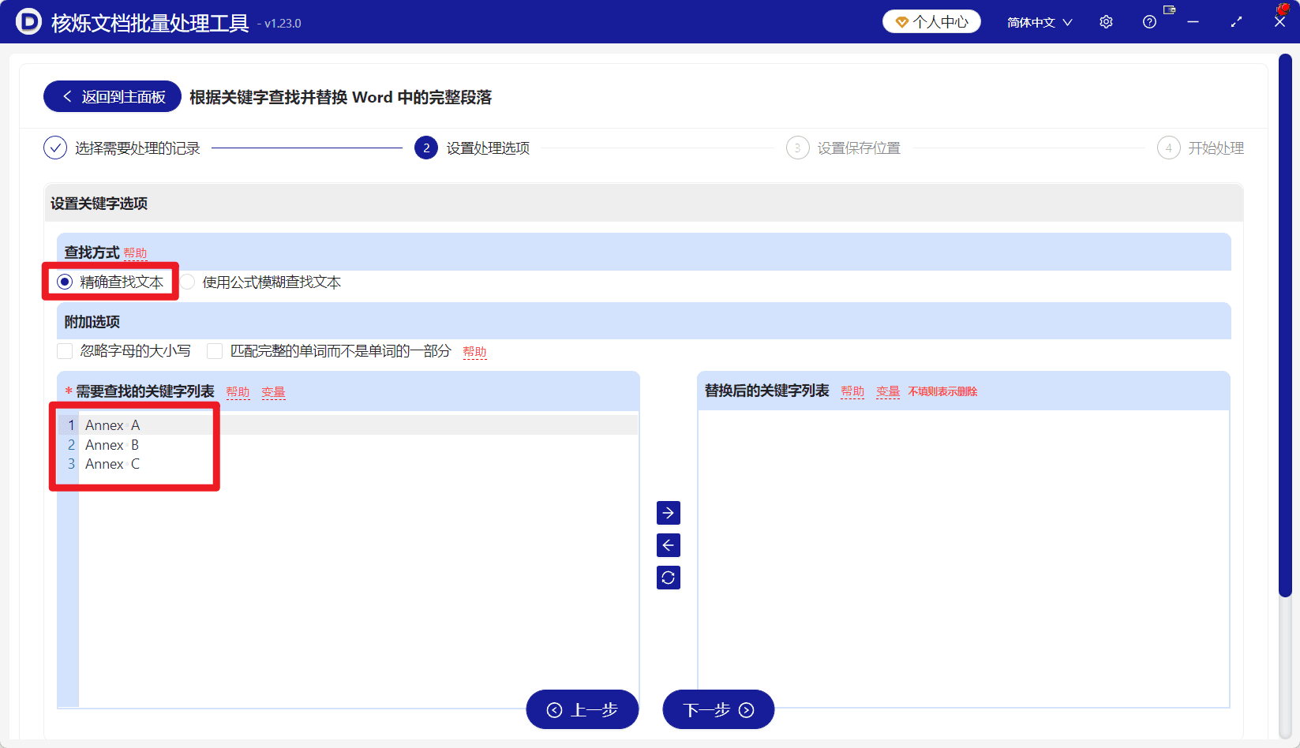
Task: Maximize window with the expand icon
Action: [1236, 22]
